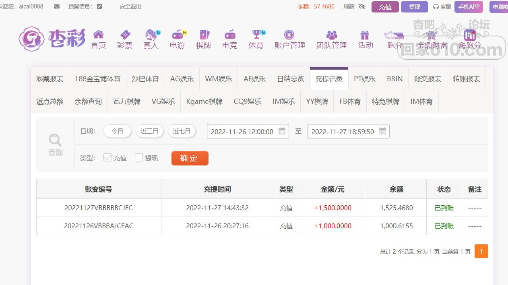Switch to 188金宝博体育 tab
The height and width of the screenshot is (285, 508).
click(x=97, y=79)
